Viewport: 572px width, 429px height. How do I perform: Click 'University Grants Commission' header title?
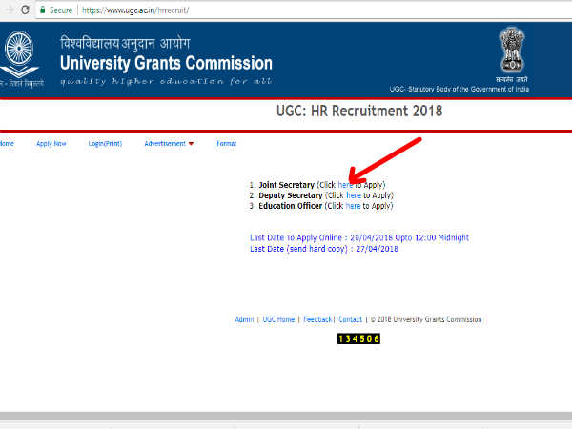(166, 63)
